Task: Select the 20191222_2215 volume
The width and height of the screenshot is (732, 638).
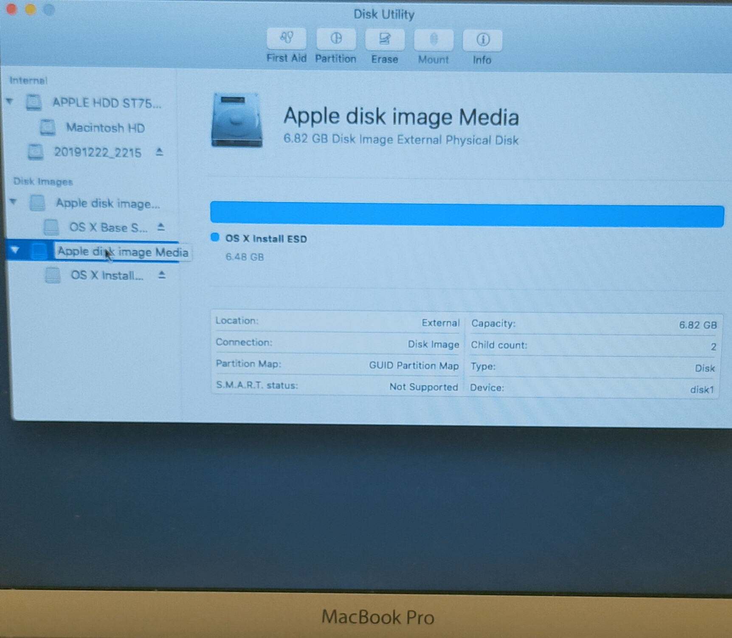Action: click(97, 152)
